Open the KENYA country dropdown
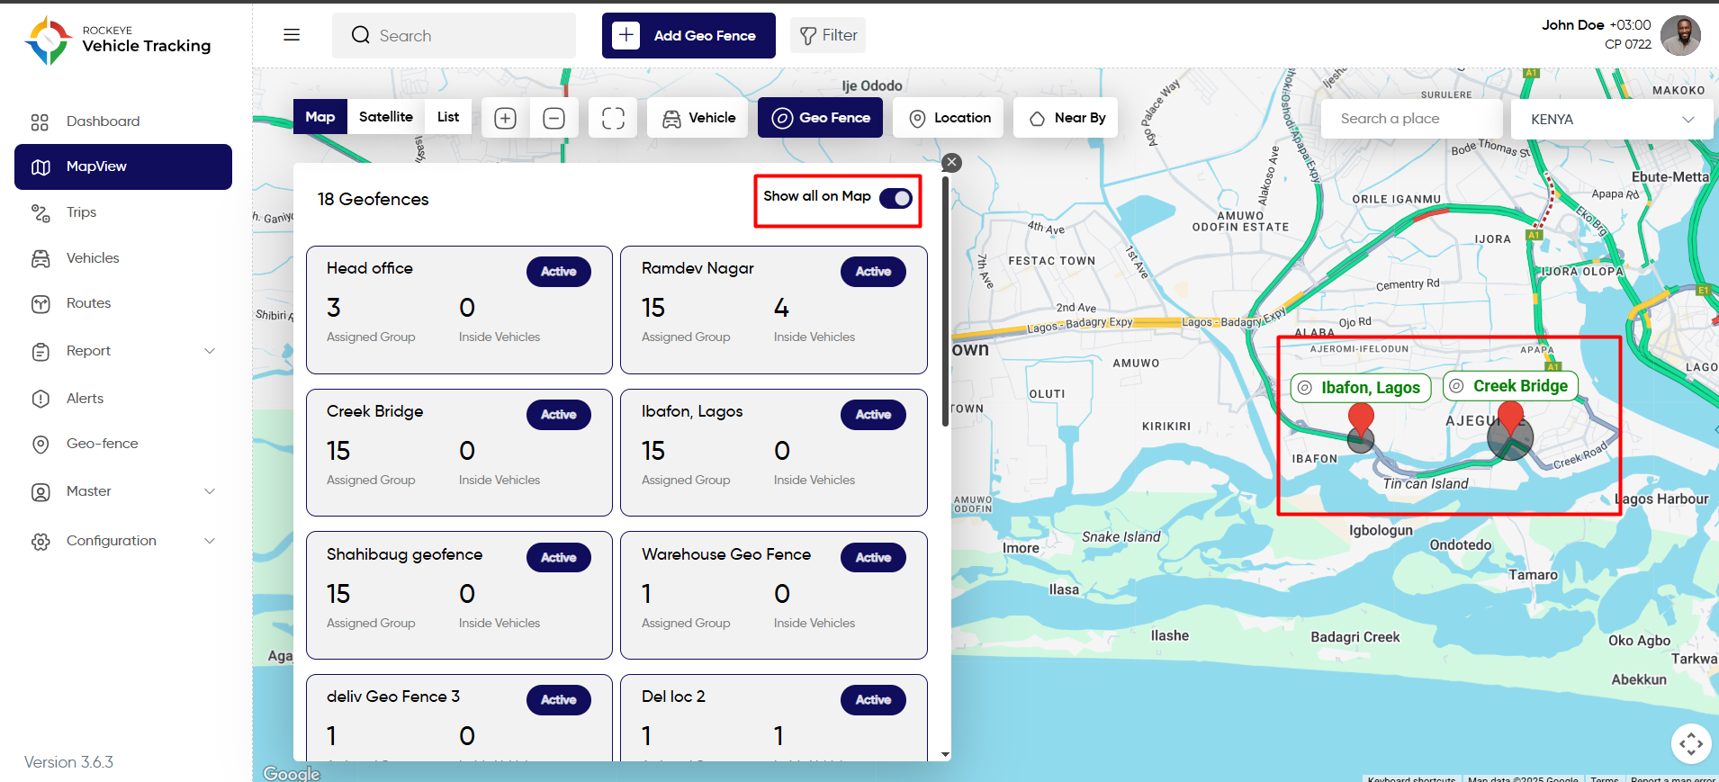1719x782 pixels. pyautogui.click(x=1612, y=119)
